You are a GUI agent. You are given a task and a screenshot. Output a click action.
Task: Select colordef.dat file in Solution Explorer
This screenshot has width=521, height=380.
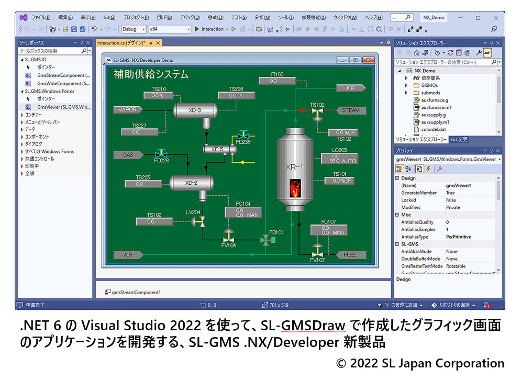pyautogui.click(x=434, y=130)
